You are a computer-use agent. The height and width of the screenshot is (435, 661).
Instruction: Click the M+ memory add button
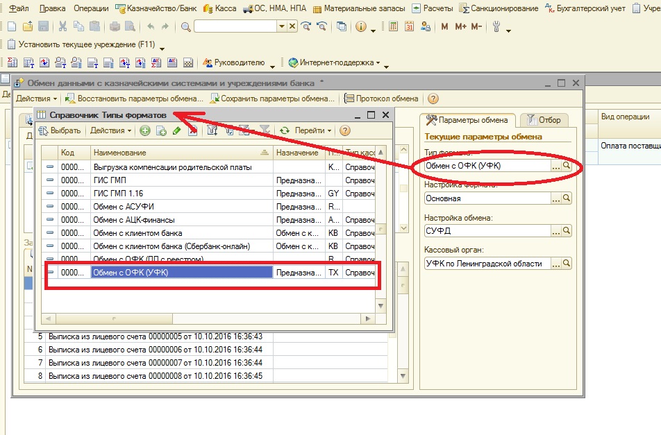point(460,26)
